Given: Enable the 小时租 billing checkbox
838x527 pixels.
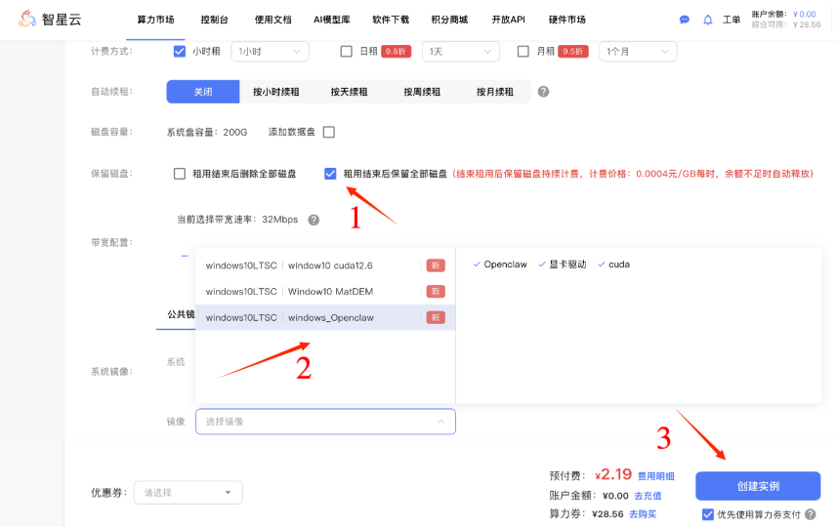Looking at the screenshot, I should [x=180, y=52].
